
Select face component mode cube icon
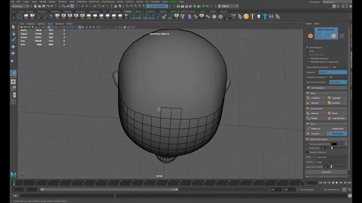(x=334, y=36)
